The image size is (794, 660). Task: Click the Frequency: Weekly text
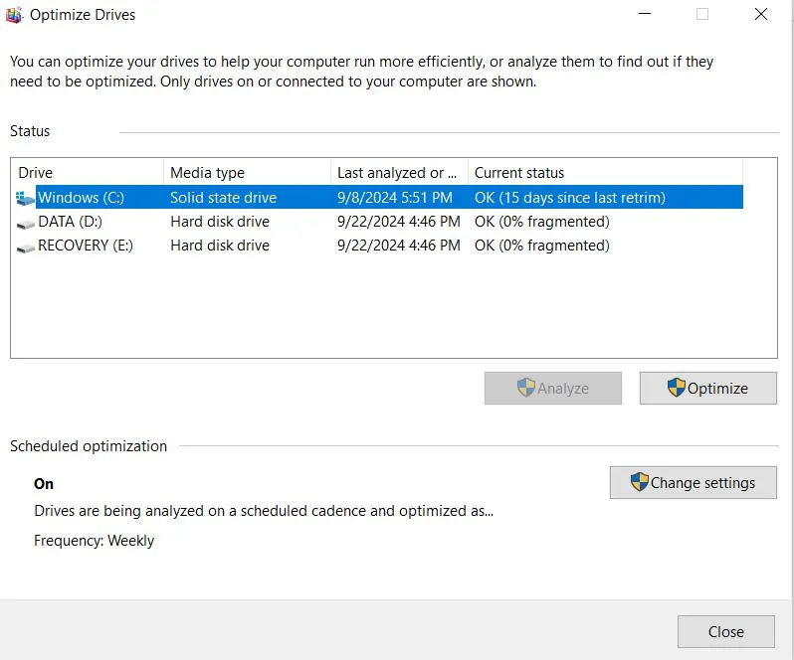click(x=95, y=541)
